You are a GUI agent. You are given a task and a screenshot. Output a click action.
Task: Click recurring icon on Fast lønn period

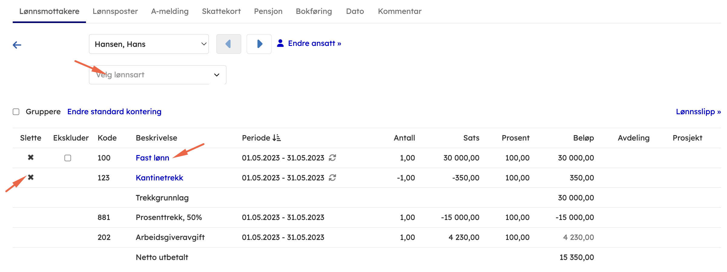pos(332,158)
